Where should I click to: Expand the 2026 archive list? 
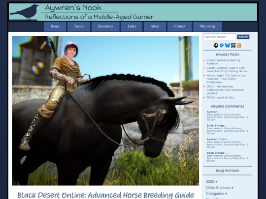211,181
